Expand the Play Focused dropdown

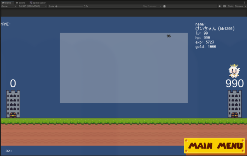pyautogui.click(x=152, y=6)
